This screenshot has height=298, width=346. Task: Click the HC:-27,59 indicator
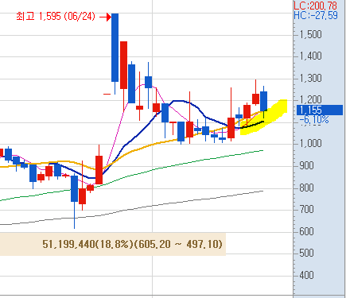[x=316, y=15]
